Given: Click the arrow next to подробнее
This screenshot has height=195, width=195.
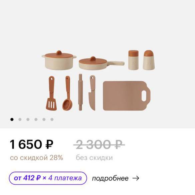Looking at the screenshot, I should click(x=136, y=178).
